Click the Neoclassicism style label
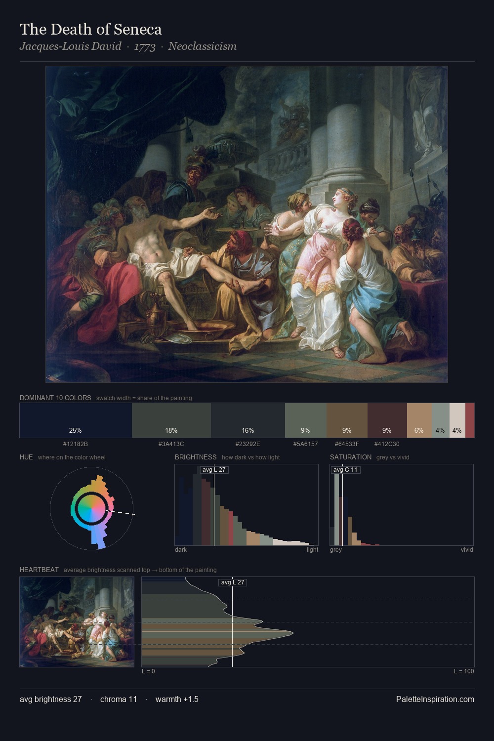Screen dimensions: 494x741 click(202, 46)
